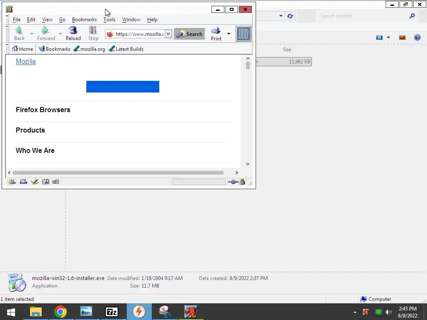Click the vertical scroll down arrow in Mozilla
This screenshot has width=427, height=320.
point(248,164)
